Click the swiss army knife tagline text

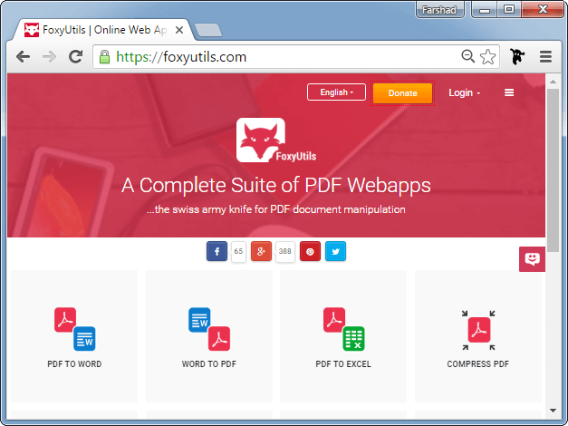click(x=276, y=209)
